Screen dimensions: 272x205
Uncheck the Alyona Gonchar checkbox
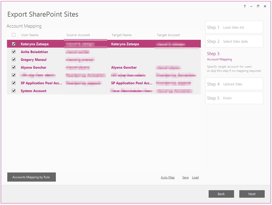pyautogui.click(x=14, y=67)
